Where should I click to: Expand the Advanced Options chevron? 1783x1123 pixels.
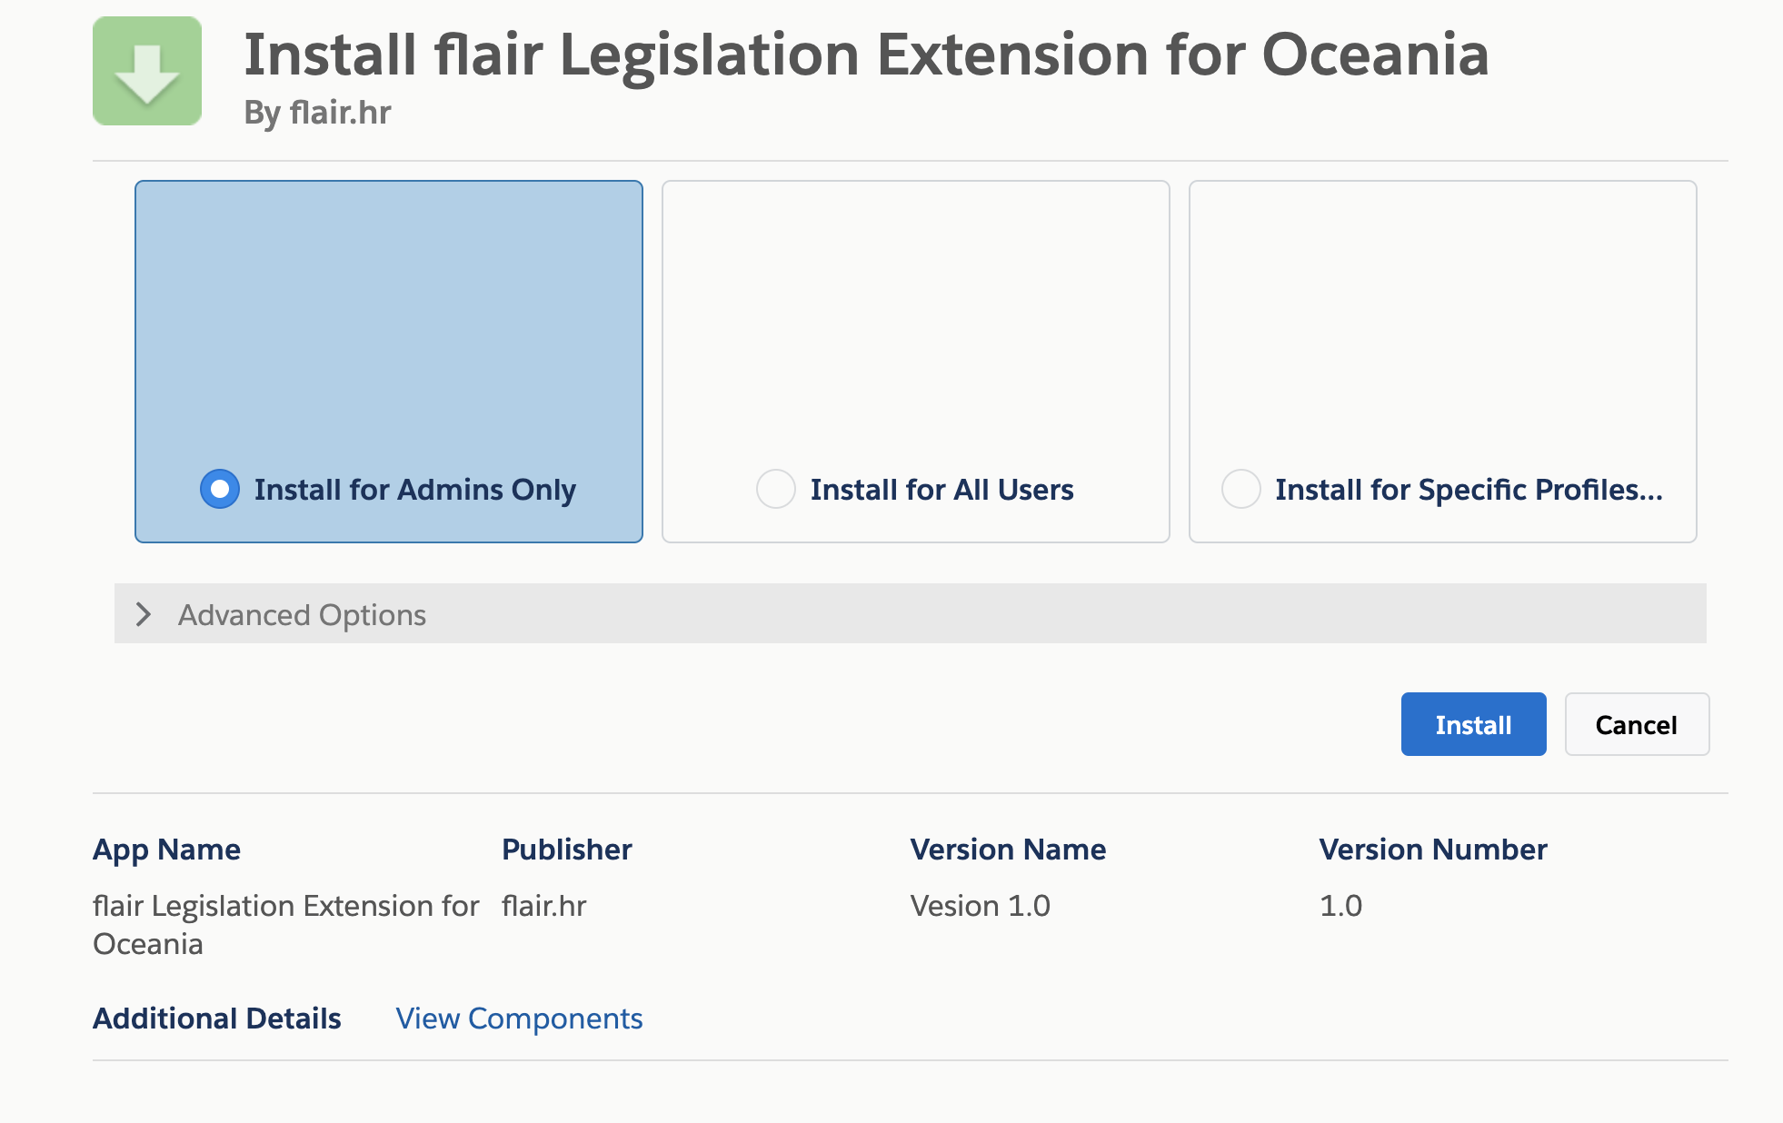coord(143,614)
